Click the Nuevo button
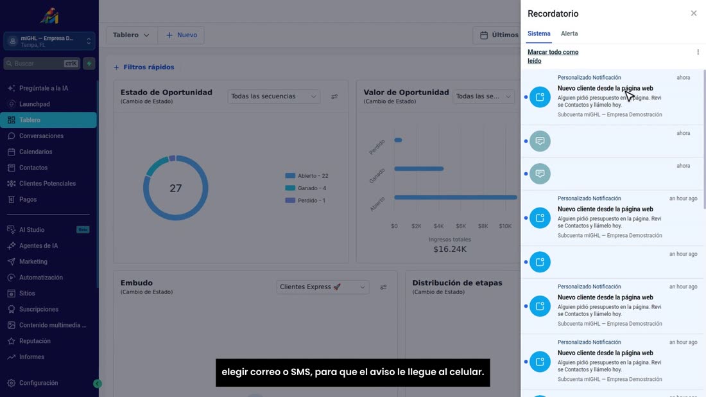The width and height of the screenshot is (706, 397). tap(181, 35)
